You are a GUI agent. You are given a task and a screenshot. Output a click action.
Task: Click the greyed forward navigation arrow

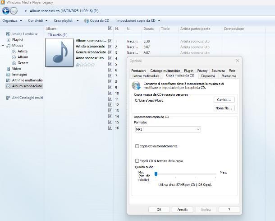pyautogui.click(x=14, y=11)
